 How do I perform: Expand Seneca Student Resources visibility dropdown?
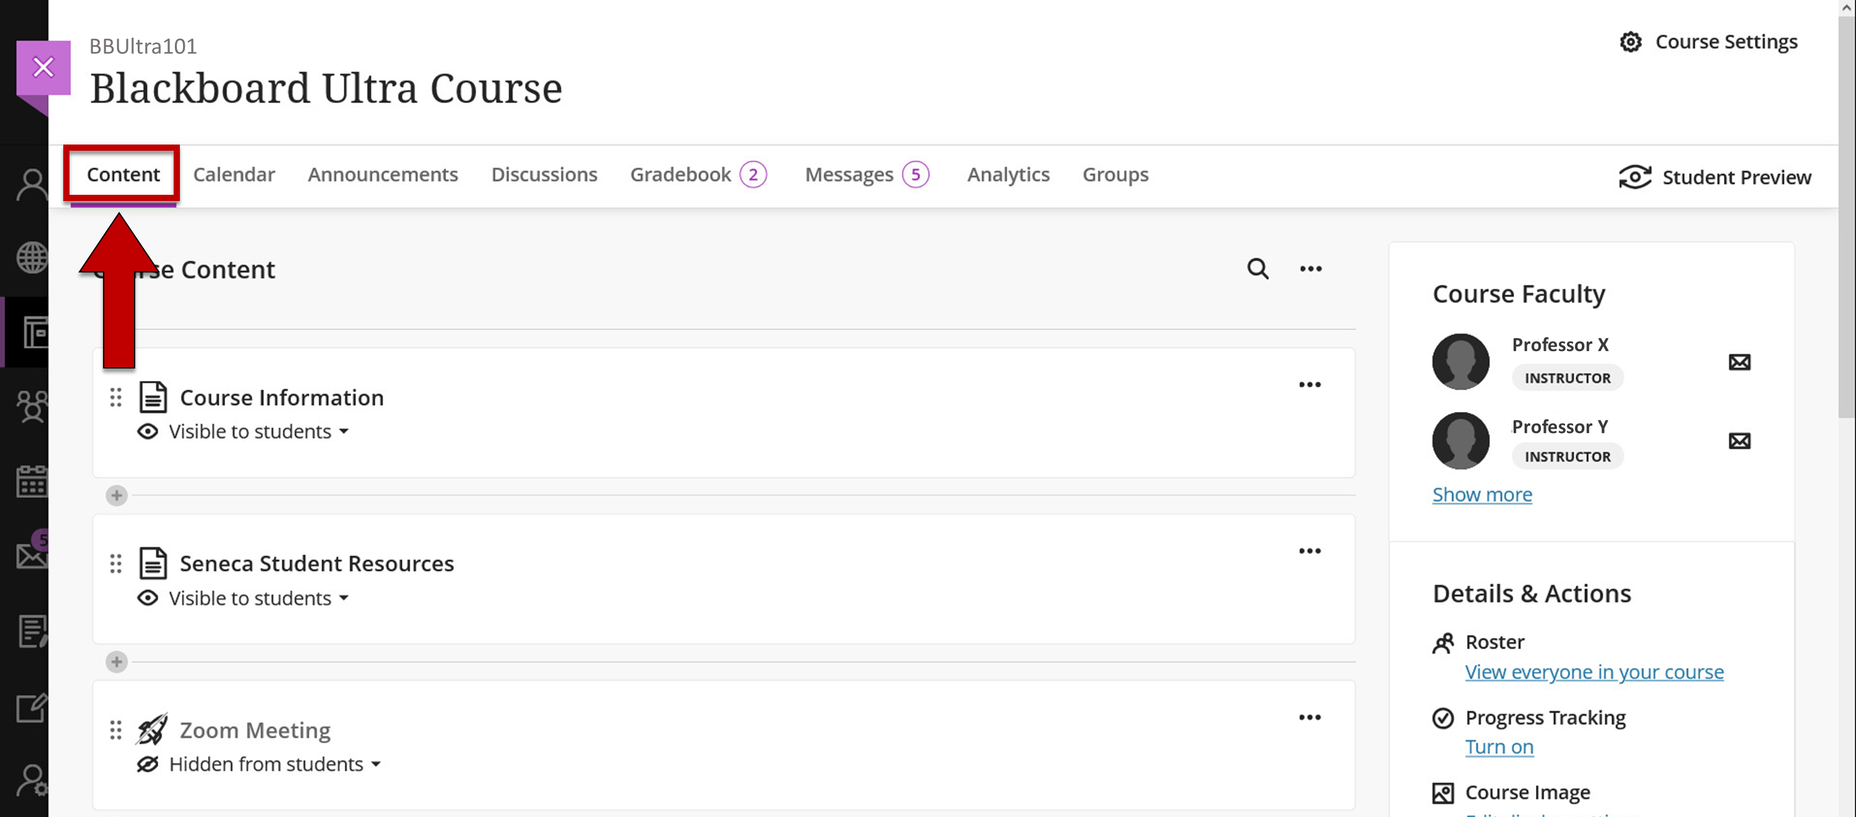[259, 598]
